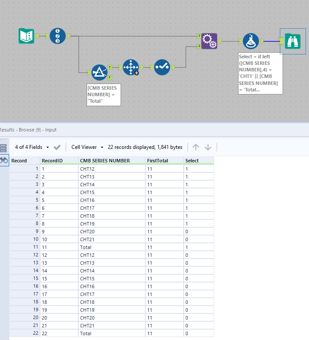Click CHT19 cell in record 8
309x340 pixels.
pyautogui.click(x=112, y=224)
